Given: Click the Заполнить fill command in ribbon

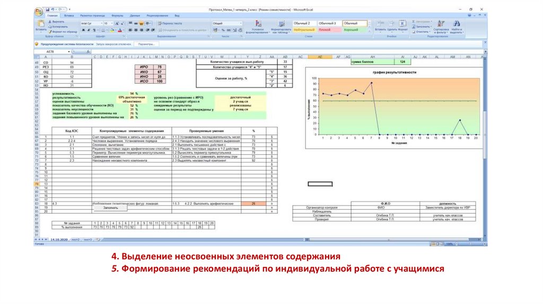Looking at the screenshot, I should click(422, 26).
